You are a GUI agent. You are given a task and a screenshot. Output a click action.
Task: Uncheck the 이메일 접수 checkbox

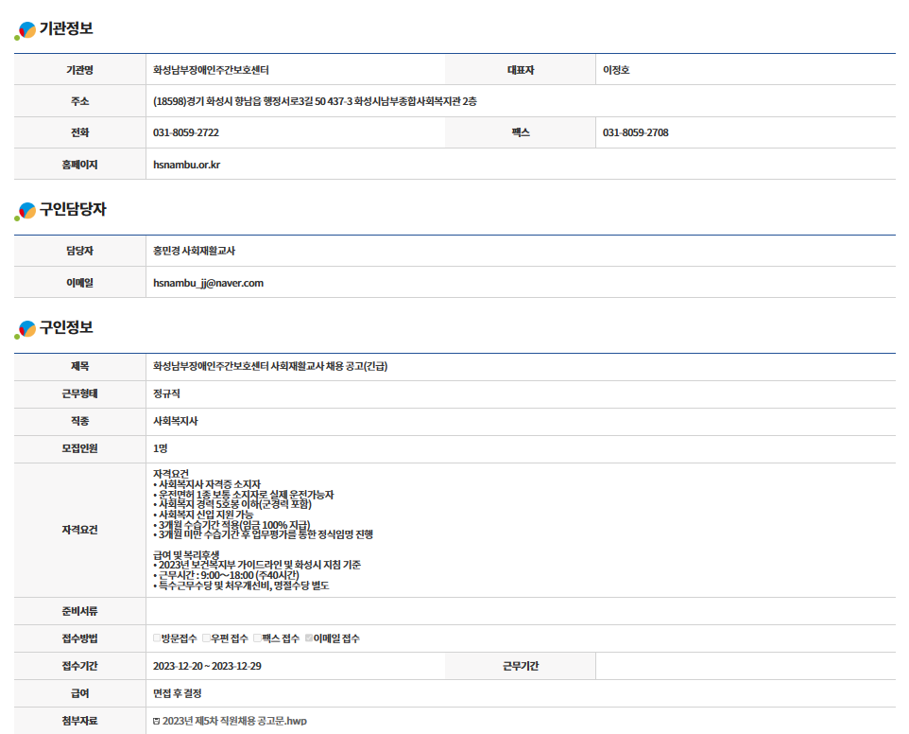pyautogui.click(x=308, y=638)
